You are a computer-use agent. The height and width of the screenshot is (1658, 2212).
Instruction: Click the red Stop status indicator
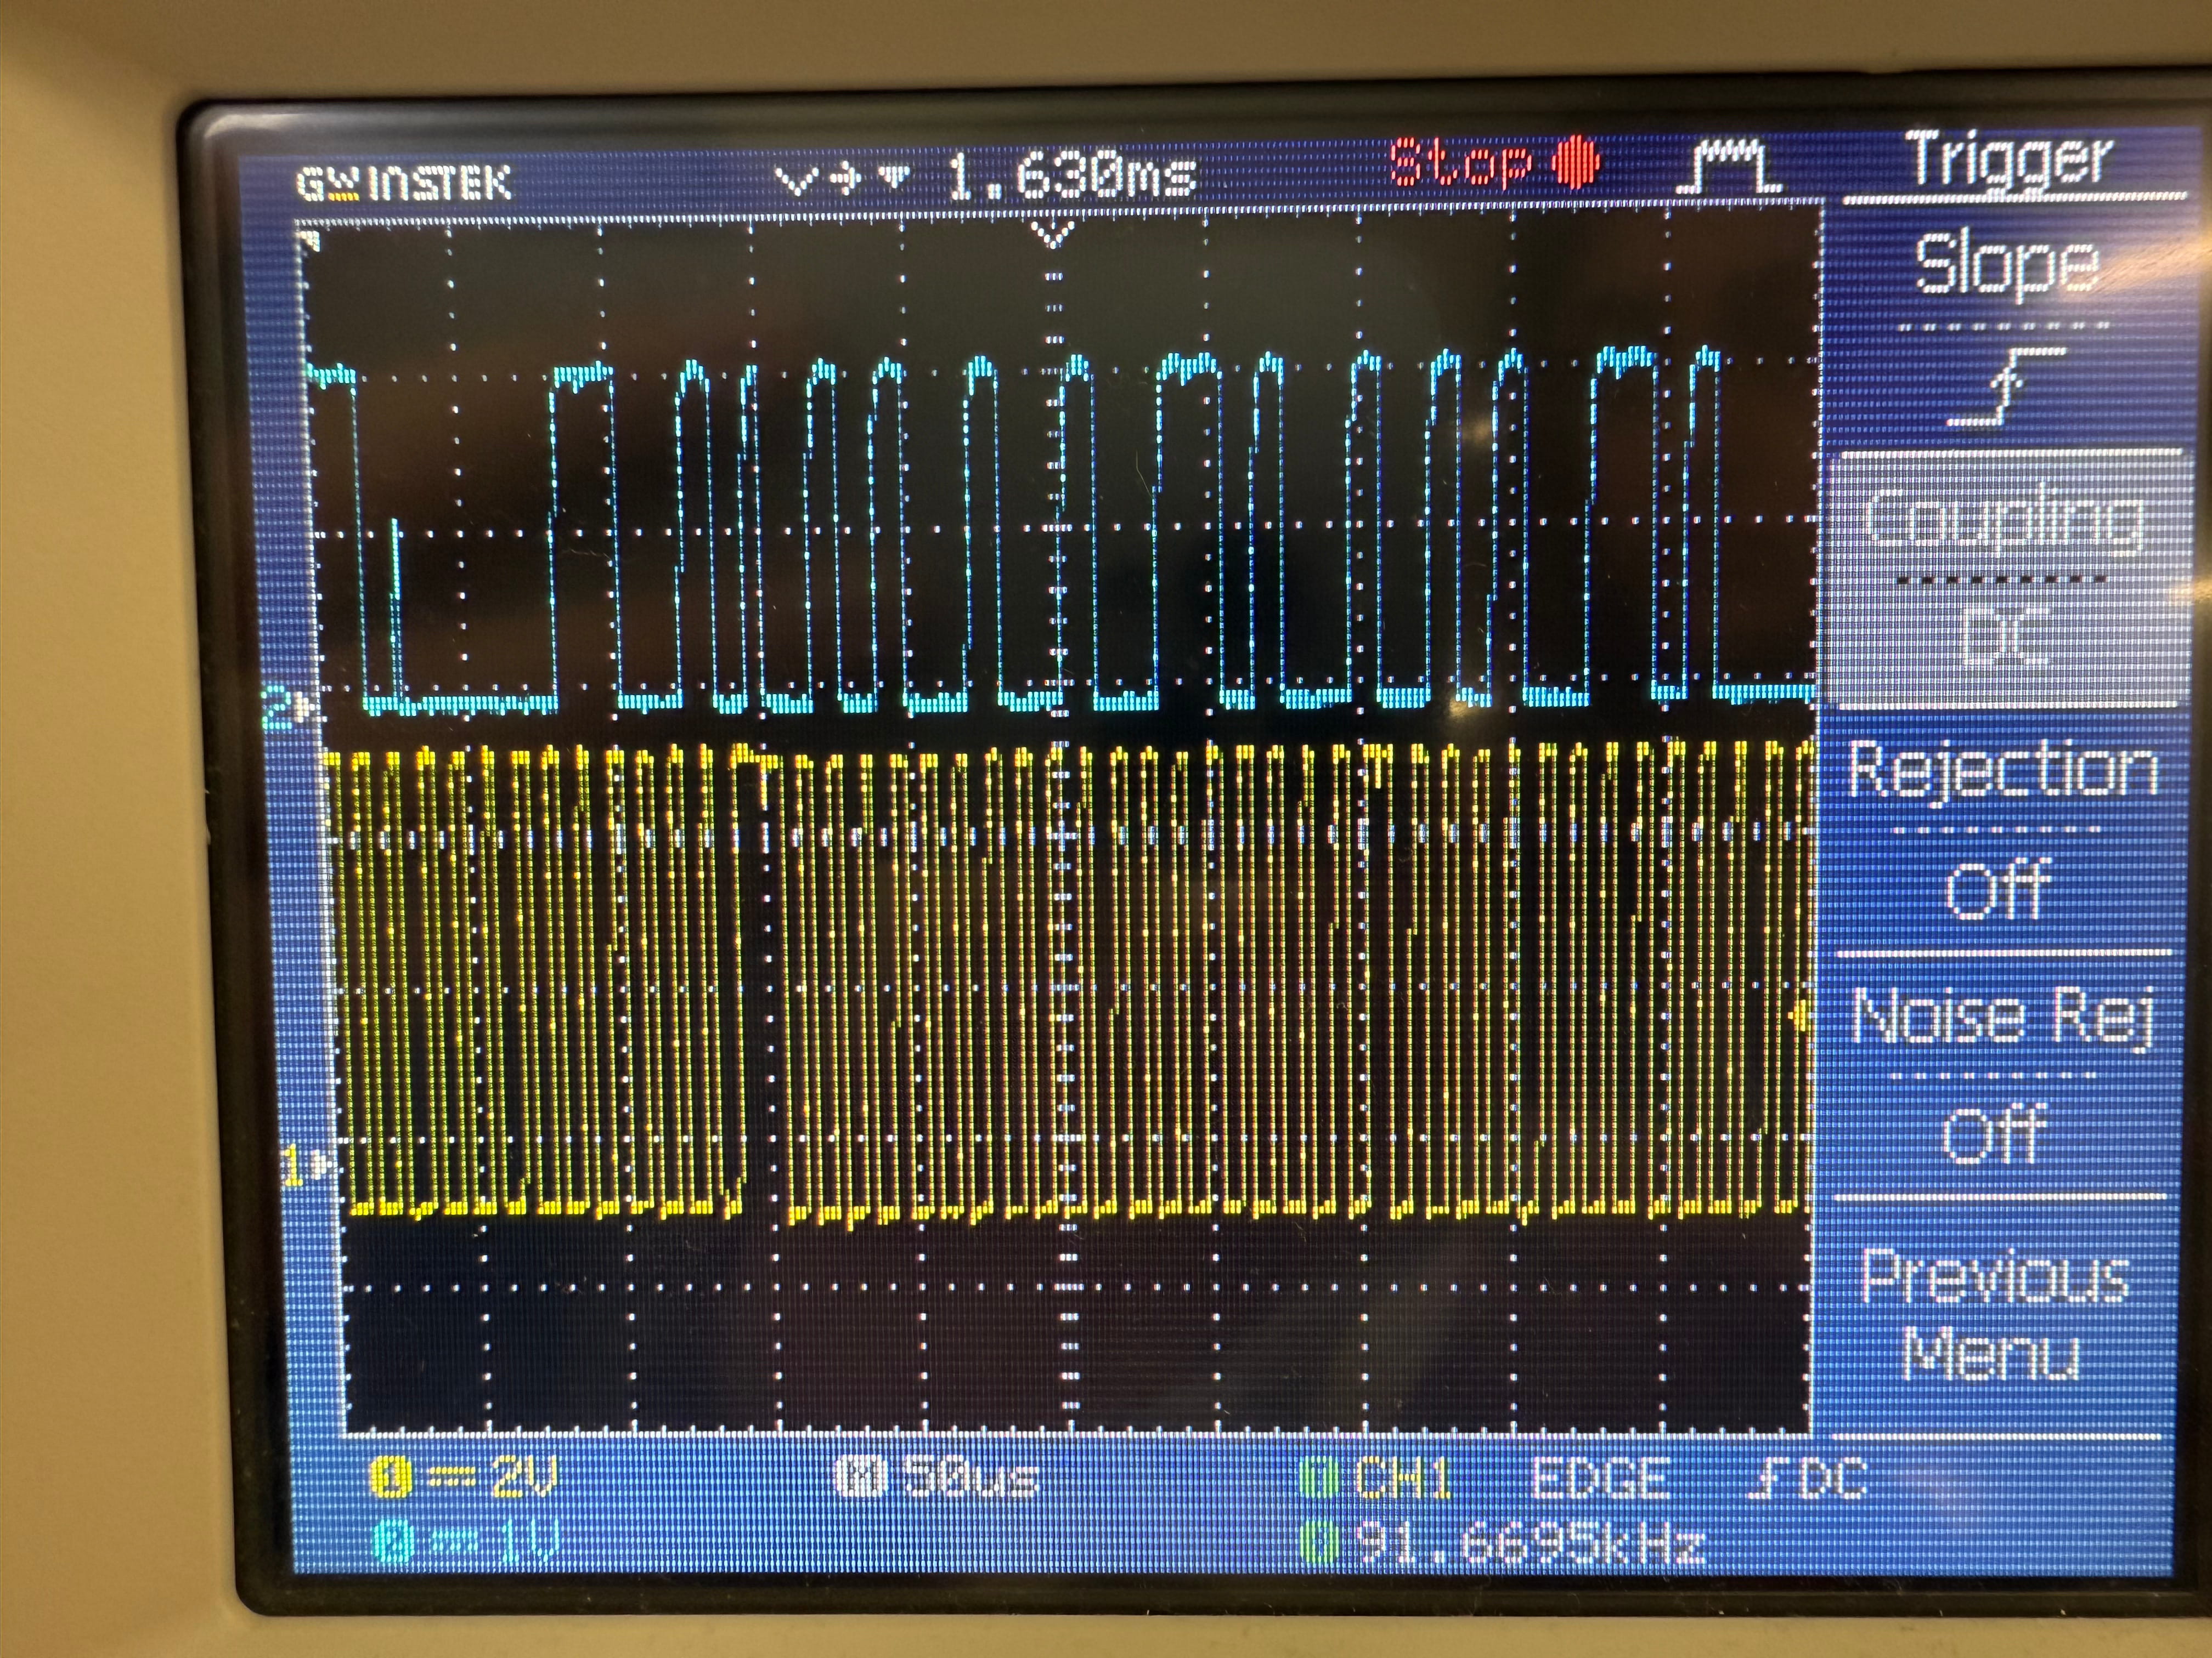tap(1495, 162)
